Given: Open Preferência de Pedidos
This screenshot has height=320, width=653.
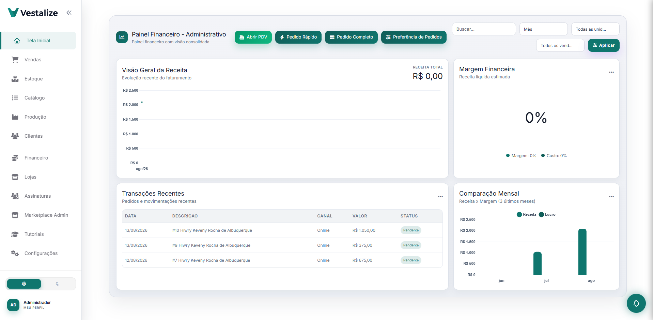Looking at the screenshot, I should point(414,37).
